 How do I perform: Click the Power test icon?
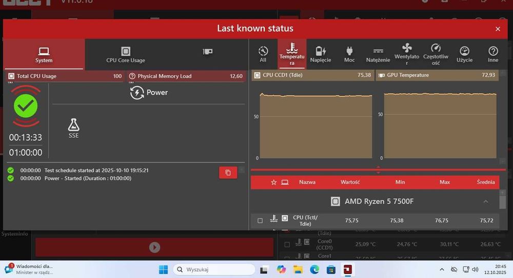137,93
